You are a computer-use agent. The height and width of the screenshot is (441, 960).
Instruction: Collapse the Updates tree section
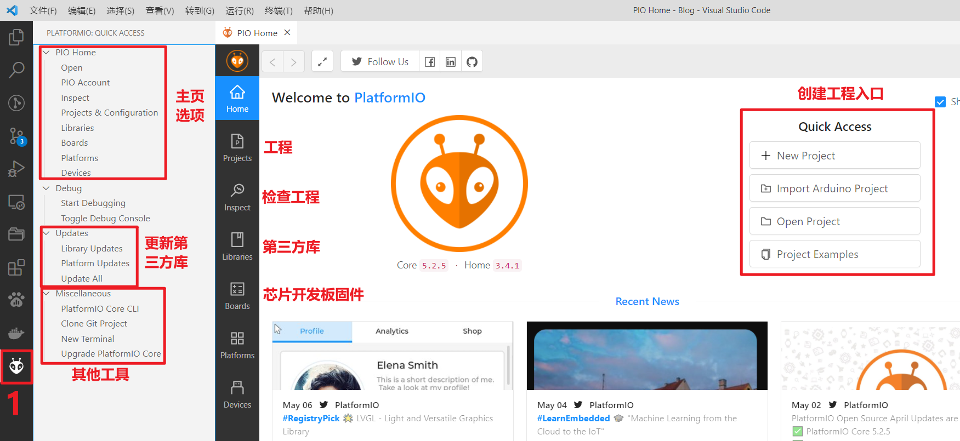[x=46, y=233]
